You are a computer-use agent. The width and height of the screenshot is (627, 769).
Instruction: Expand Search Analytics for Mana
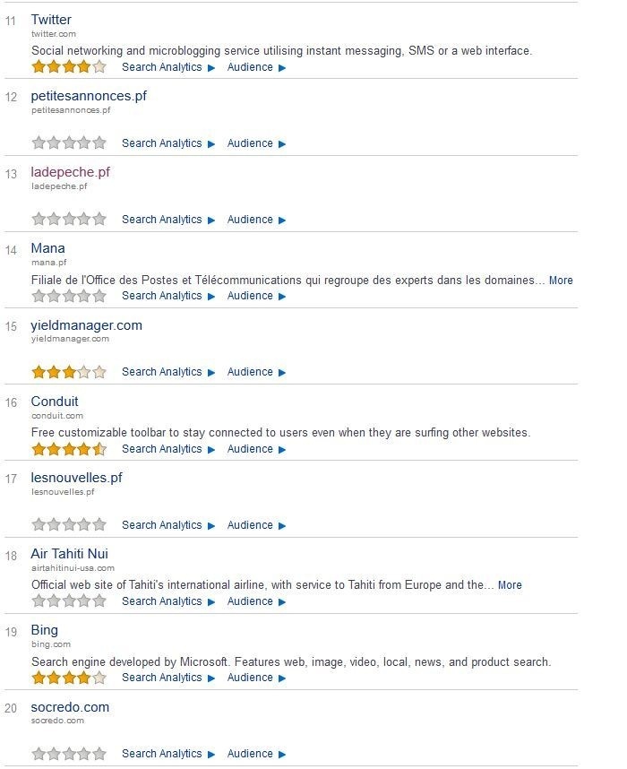pyautogui.click(x=167, y=296)
